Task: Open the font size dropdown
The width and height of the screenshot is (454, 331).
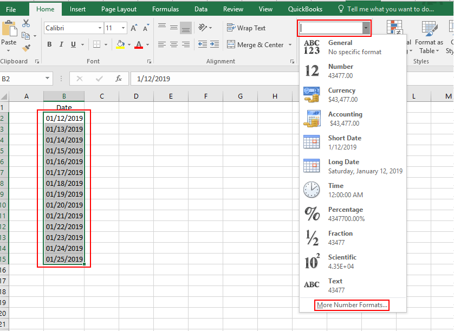Action: [124, 28]
